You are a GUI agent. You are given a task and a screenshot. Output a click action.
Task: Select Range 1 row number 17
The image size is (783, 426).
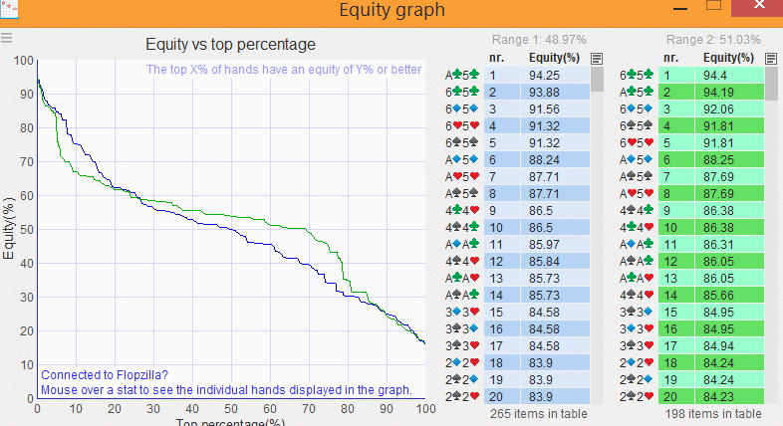502,346
